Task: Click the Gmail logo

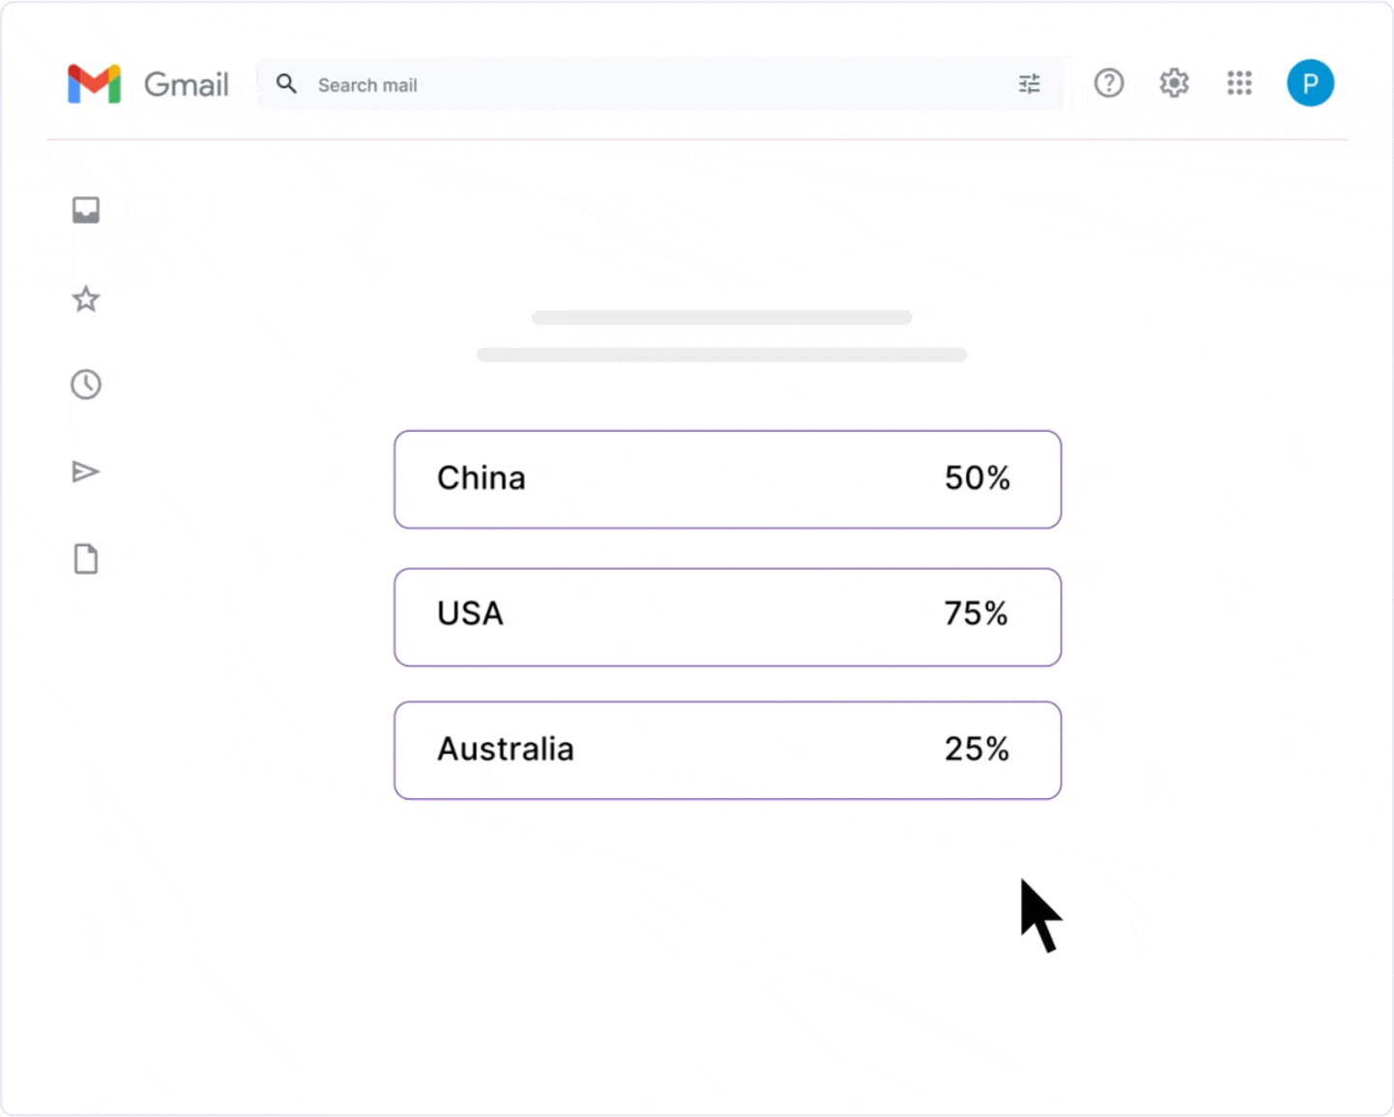Action: click(x=94, y=84)
